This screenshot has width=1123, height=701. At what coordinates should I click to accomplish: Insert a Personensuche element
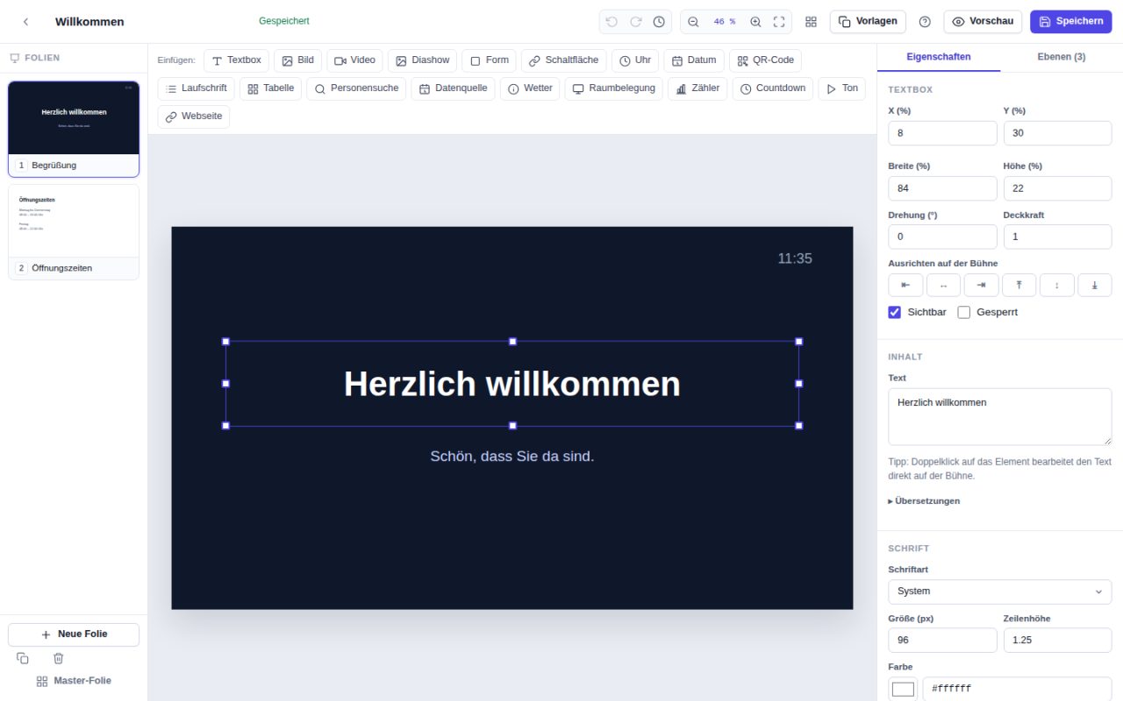point(356,89)
